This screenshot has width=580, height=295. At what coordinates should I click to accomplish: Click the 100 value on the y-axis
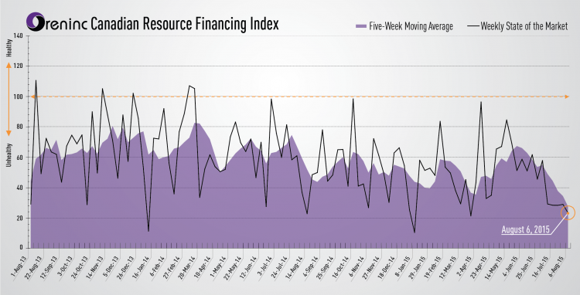point(18,97)
